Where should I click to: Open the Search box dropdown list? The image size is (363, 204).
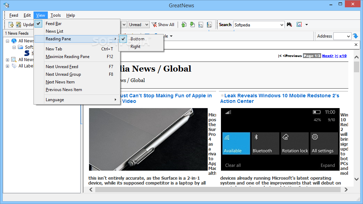[282, 25]
